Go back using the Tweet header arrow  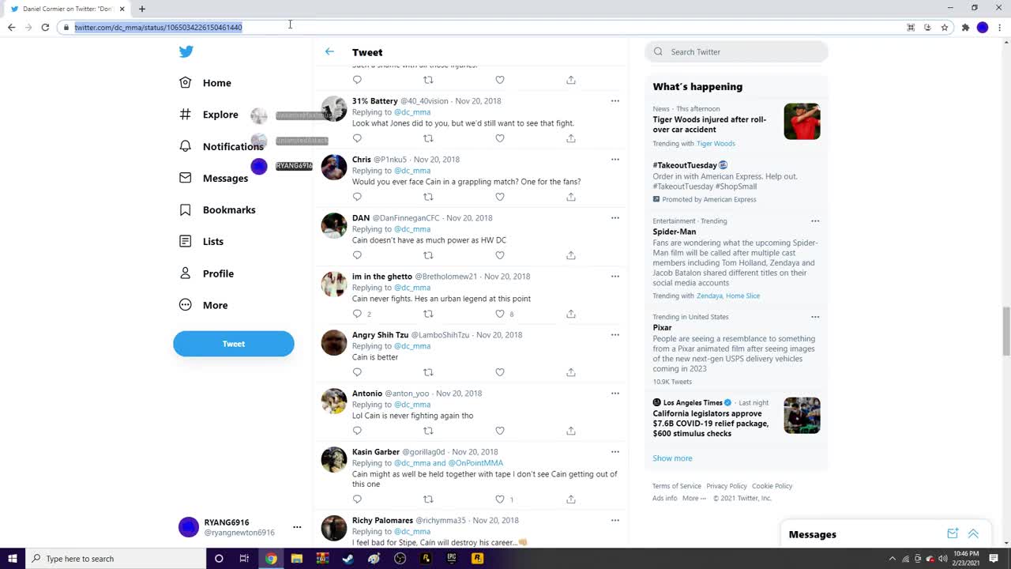329,51
